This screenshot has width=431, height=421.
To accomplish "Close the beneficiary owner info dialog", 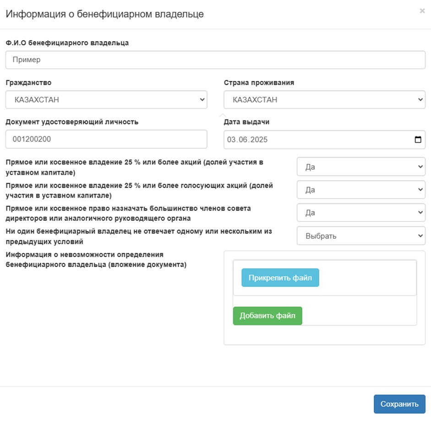I will tap(422, 11).
